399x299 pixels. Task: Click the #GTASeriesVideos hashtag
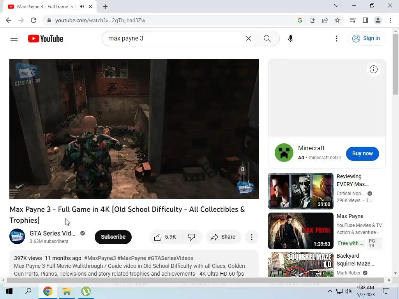170,258
